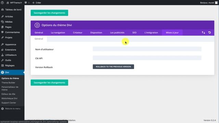Click Rollback to the previous version button
Viewport: 219px width, 123px height.
(x=113, y=67)
